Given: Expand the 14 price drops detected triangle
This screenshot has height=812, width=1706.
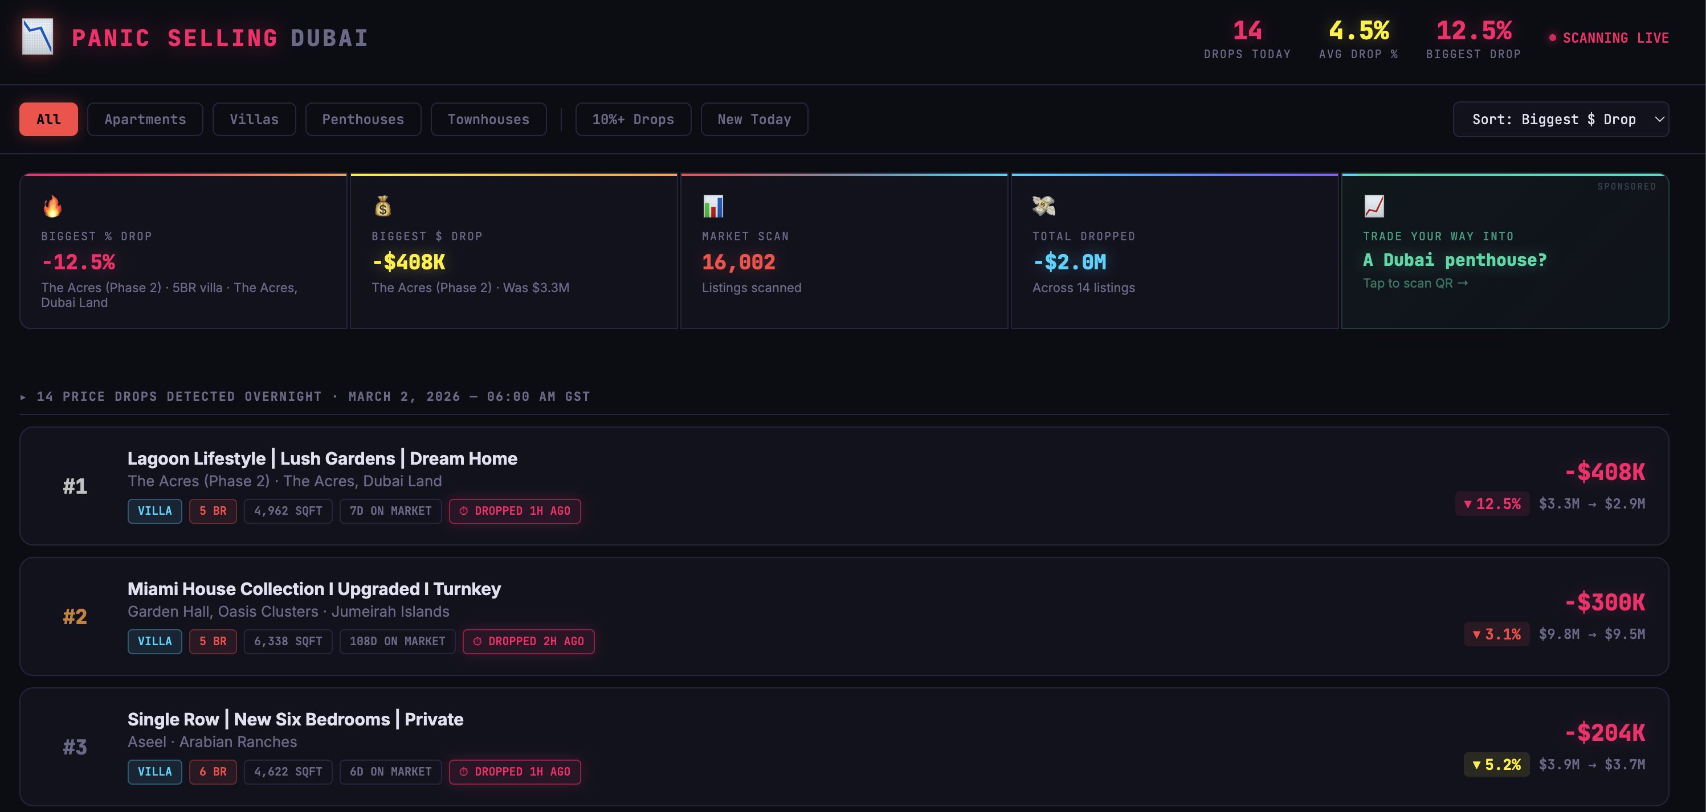Looking at the screenshot, I should [x=23, y=397].
